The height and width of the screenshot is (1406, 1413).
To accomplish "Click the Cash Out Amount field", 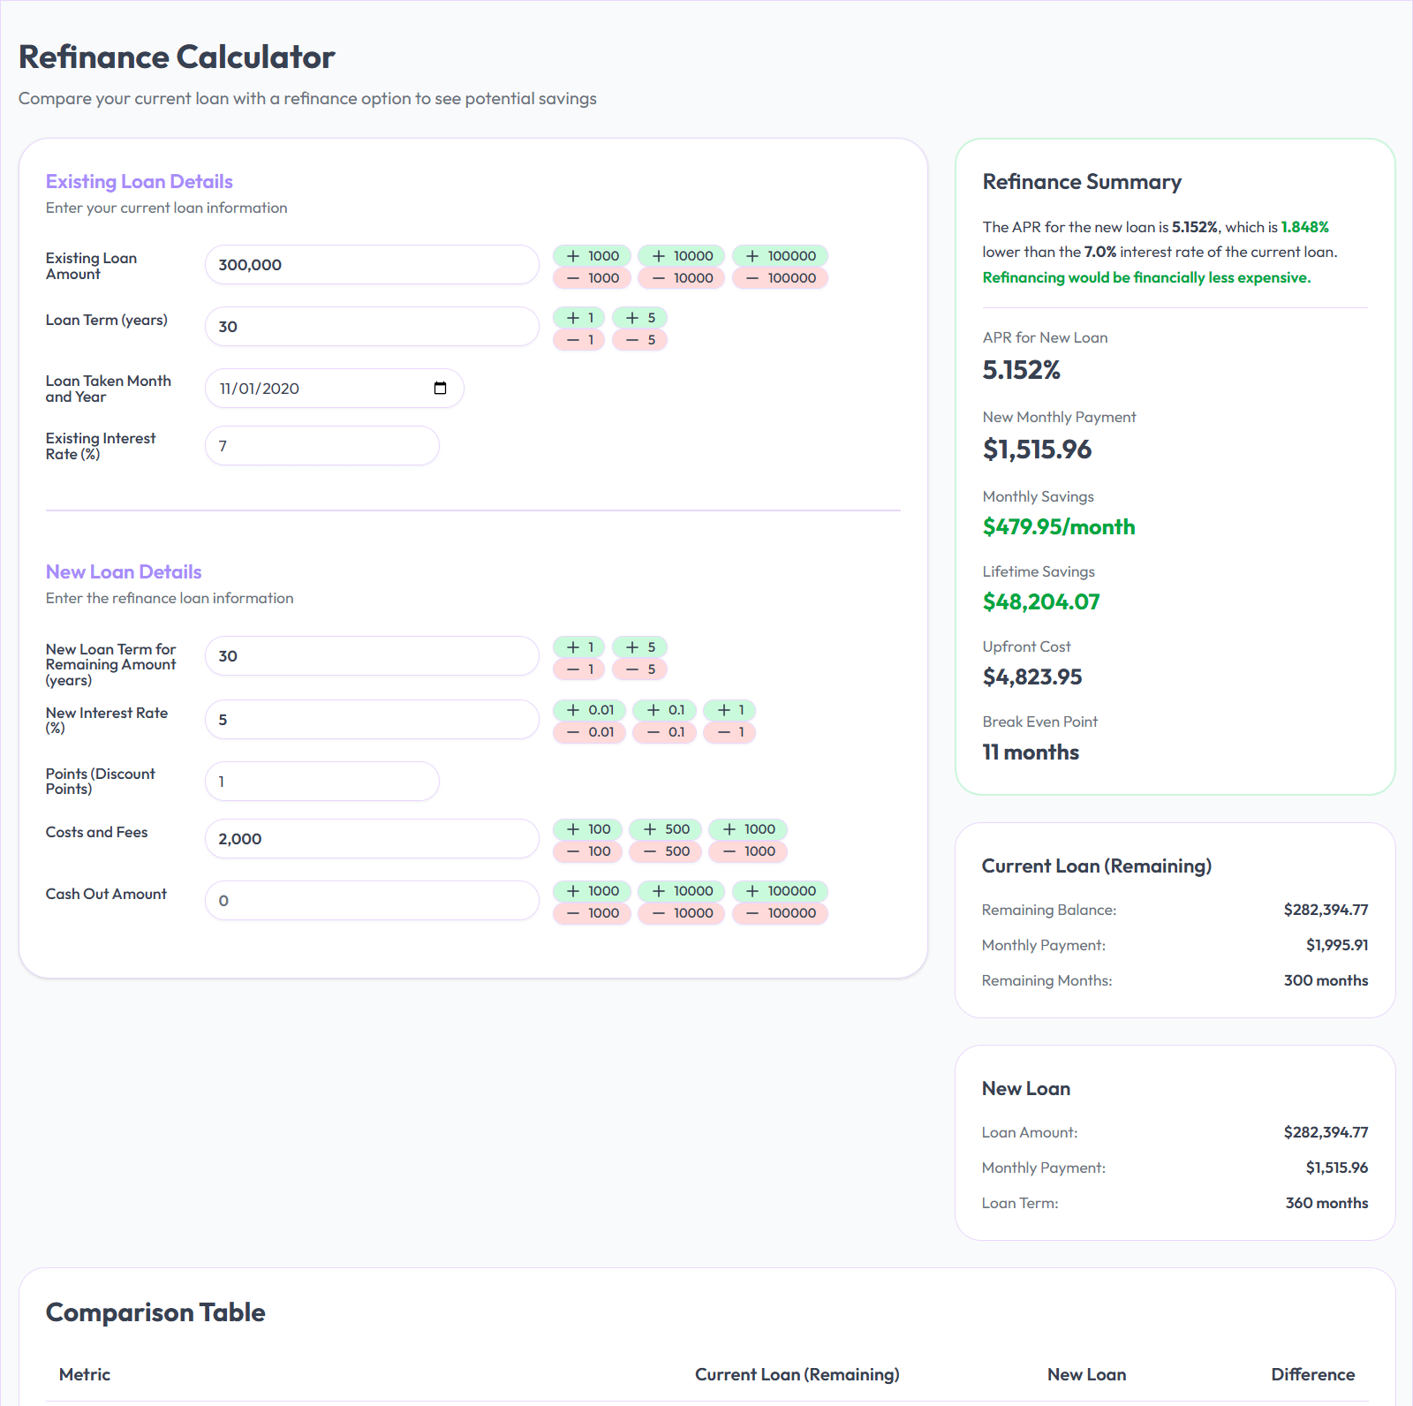I will point(371,900).
